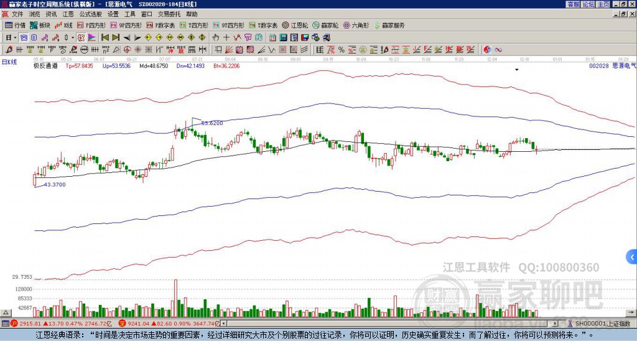Open the 帮助 menu
637x341 pixels.
[192, 14]
